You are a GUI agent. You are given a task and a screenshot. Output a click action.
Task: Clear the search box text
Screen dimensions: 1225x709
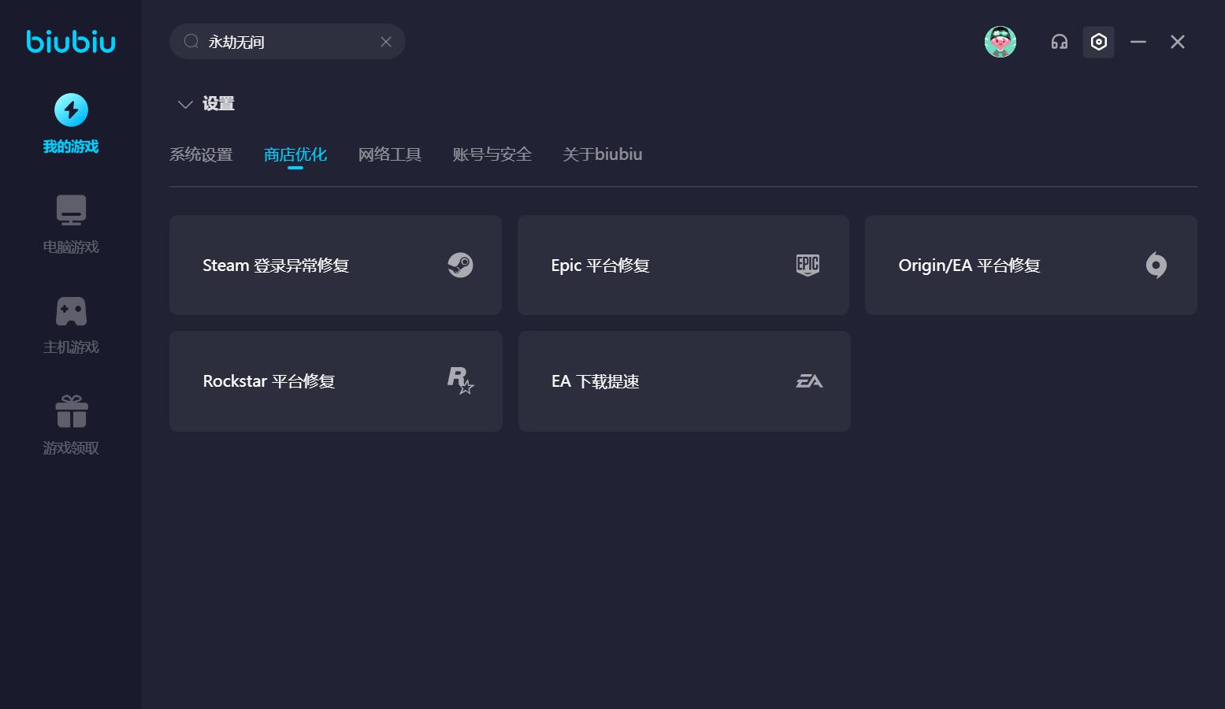click(386, 42)
